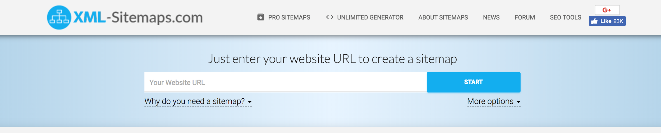Click the caret arrow beside More options

point(518,102)
